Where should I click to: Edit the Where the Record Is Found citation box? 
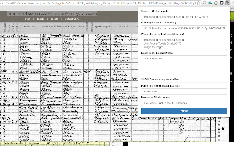(184, 43)
